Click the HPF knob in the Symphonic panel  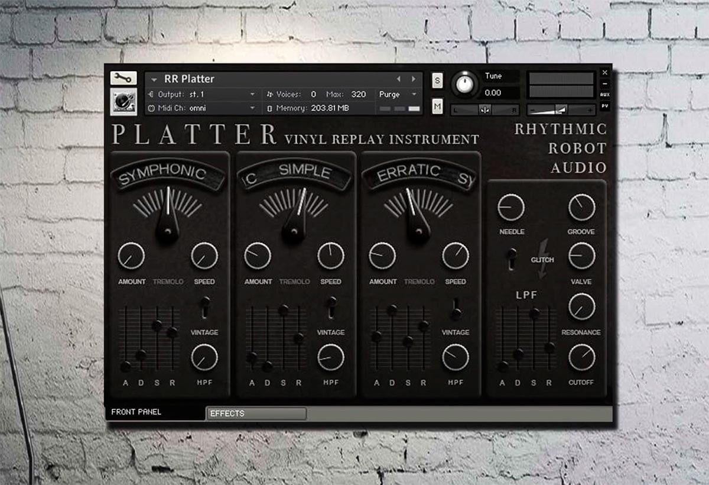point(204,357)
